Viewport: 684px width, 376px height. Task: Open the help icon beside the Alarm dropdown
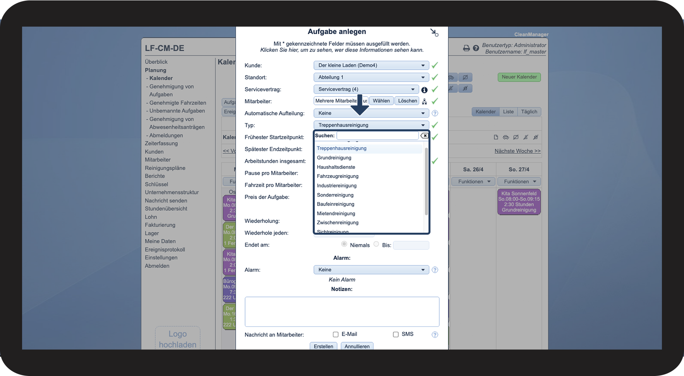pyautogui.click(x=435, y=270)
